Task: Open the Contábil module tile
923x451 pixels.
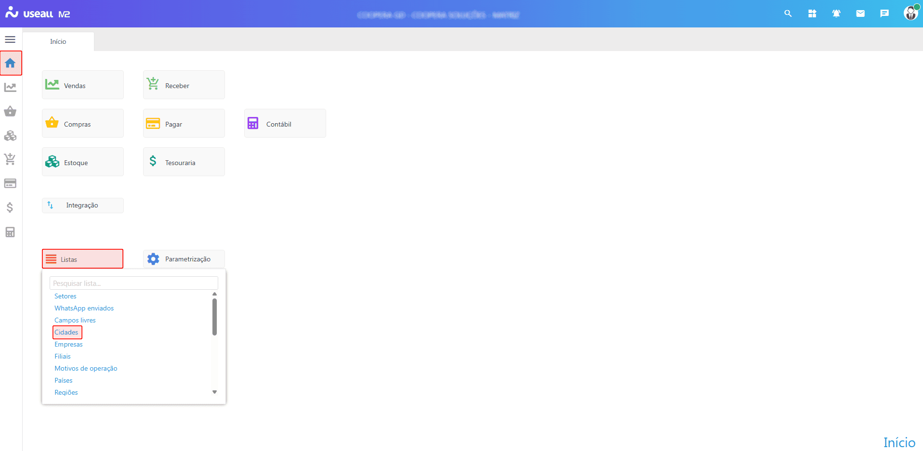Action: pyautogui.click(x=285, y=124)
